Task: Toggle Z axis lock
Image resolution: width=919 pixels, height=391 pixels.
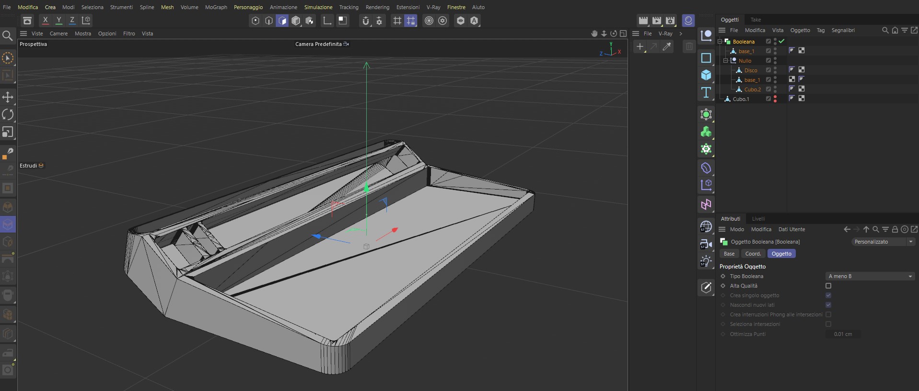Action: click(72, 21)
